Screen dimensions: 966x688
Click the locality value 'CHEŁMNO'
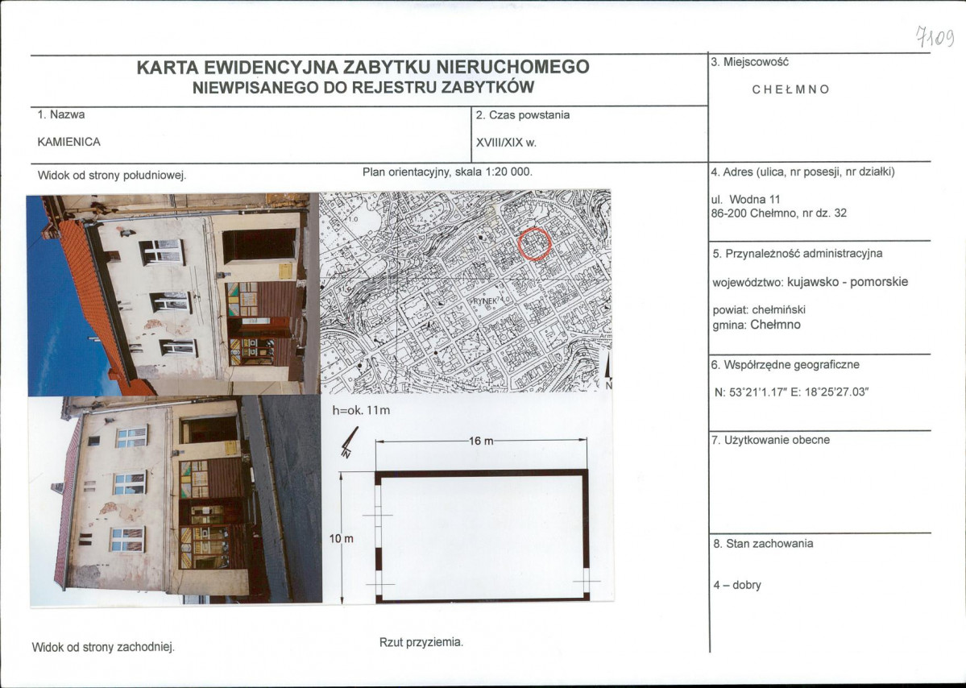[790, 89]
